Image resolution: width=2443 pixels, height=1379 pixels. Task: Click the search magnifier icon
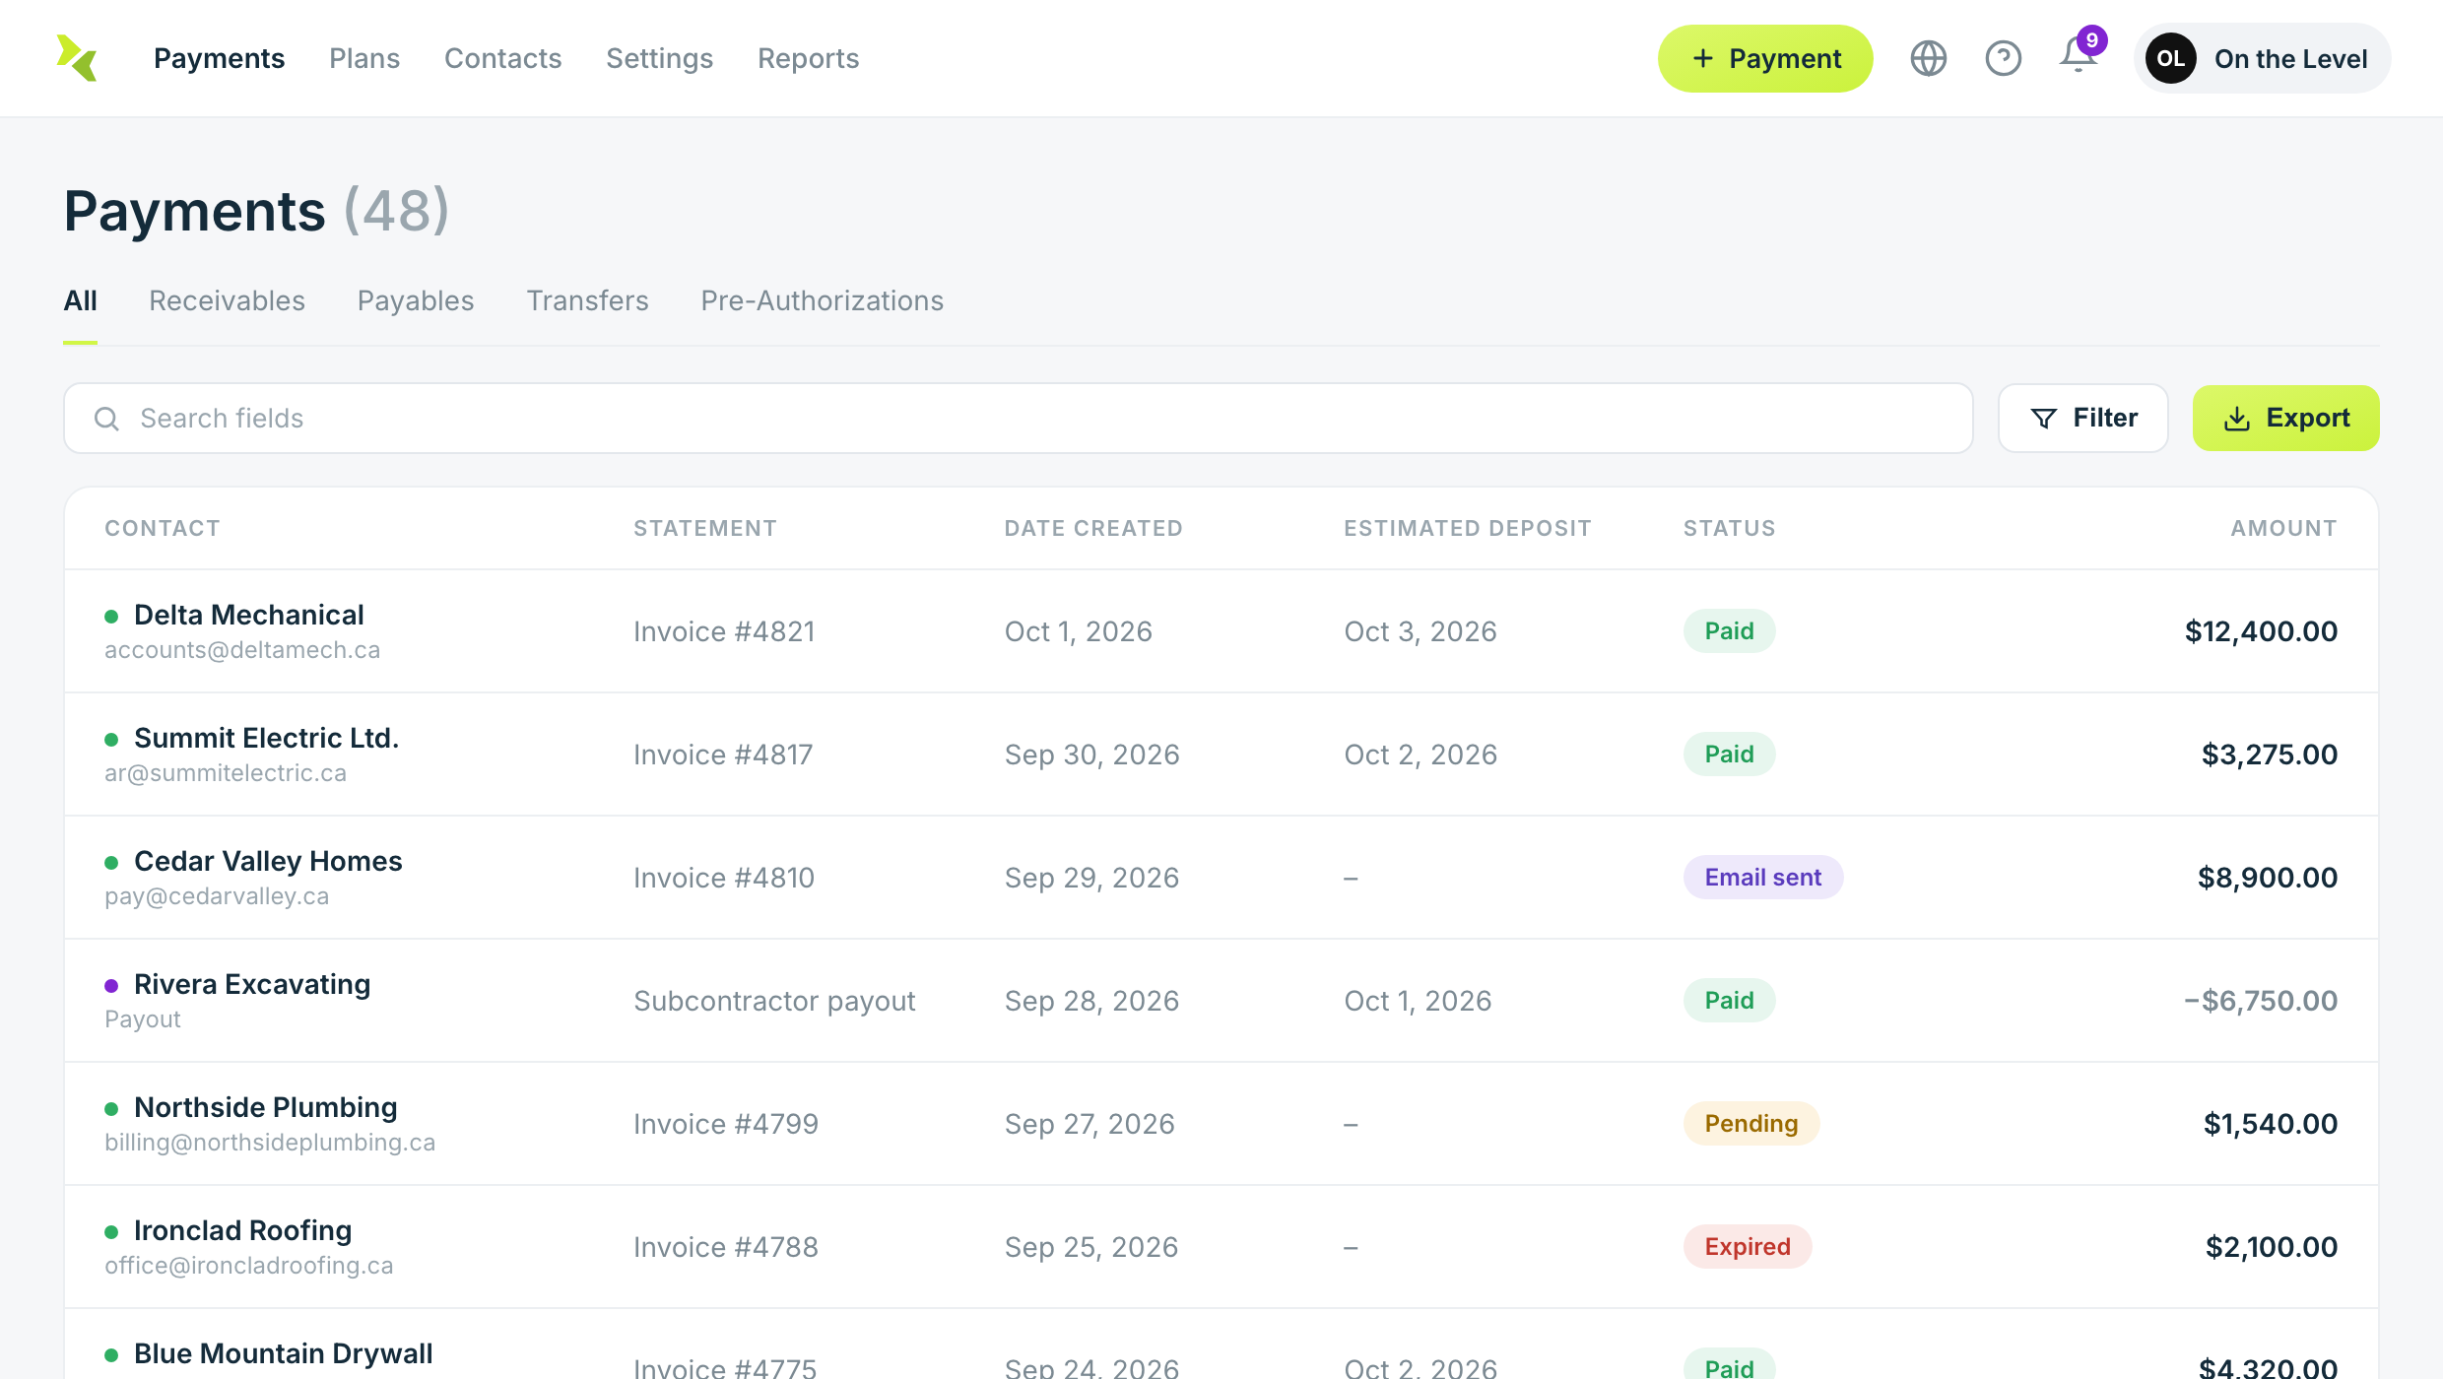coord(106,419)
